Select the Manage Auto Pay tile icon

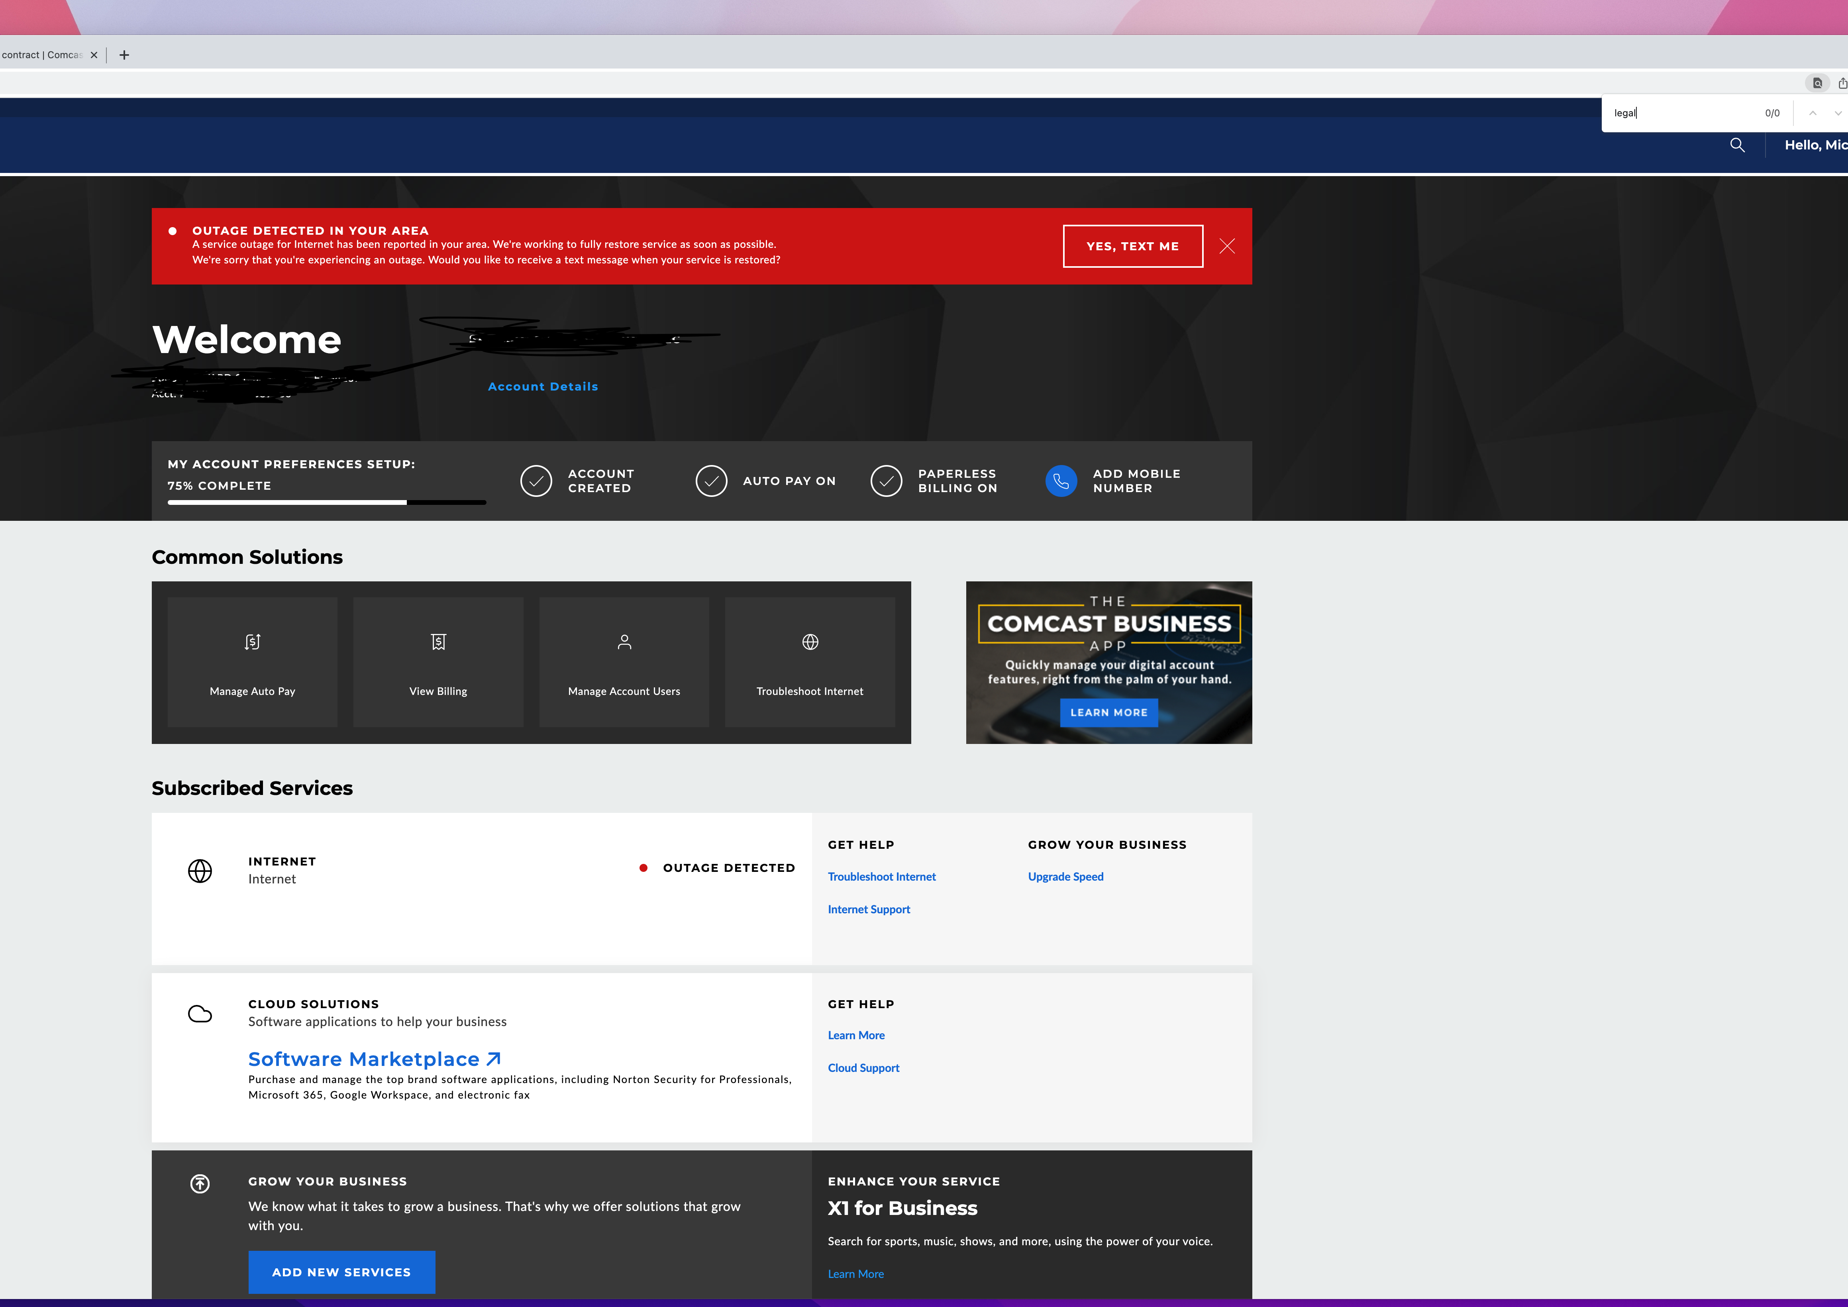[252, 642]
